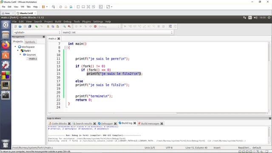Switch to the Symbols tab
This screenshot has width=272, height=153.
point(30,42)
